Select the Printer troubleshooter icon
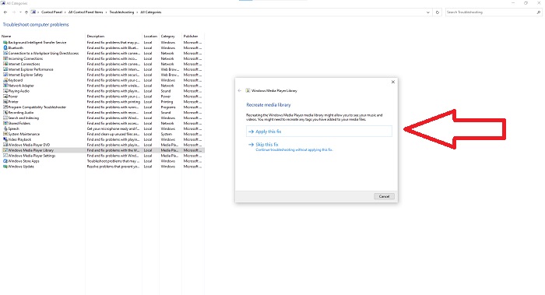Viewport: 545px width, 295px height. [x=5, y=102]
